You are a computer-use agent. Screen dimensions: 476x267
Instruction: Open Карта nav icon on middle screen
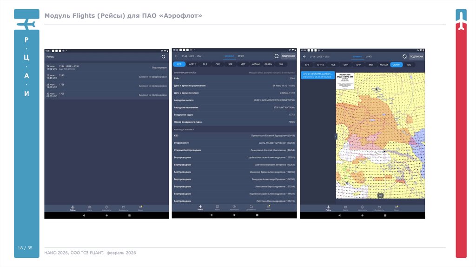tap(218, 207)
